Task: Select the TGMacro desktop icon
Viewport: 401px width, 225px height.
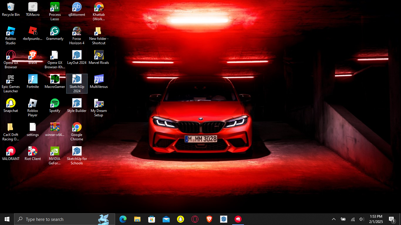Action: pos(33,9)
